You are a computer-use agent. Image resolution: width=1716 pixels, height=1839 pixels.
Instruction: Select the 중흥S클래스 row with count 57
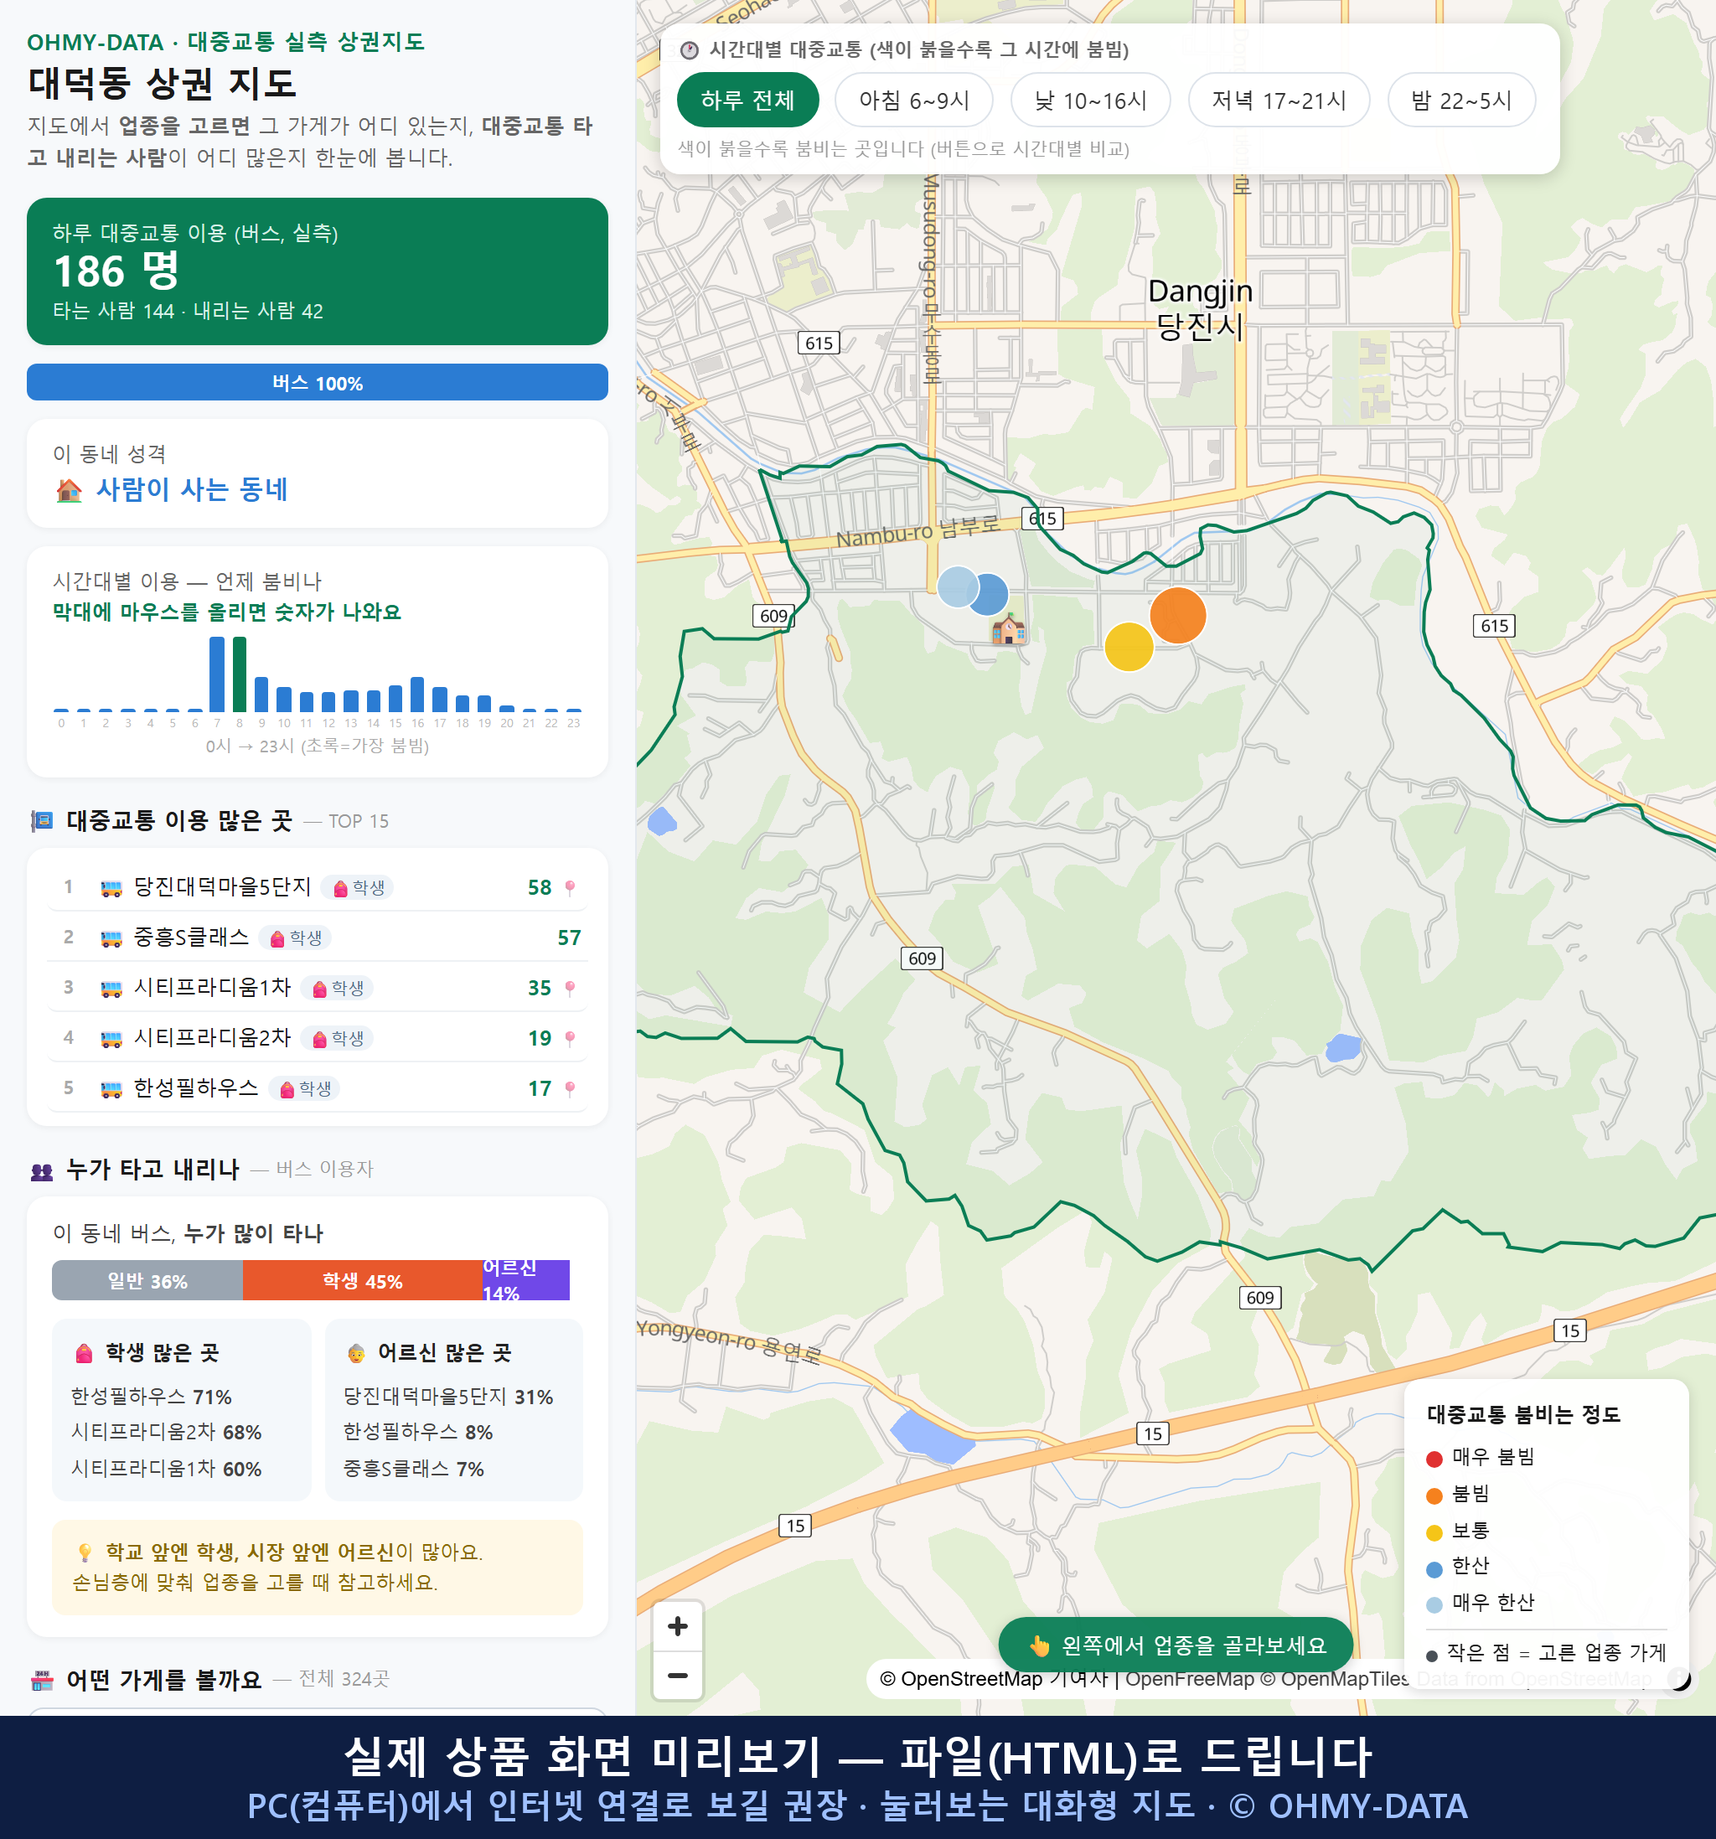coord(318,938)
